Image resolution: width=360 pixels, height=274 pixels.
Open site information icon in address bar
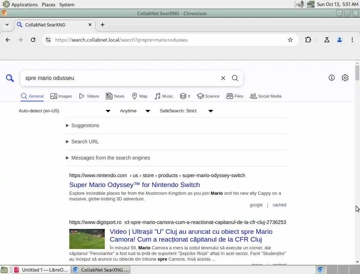pyautogui.click(x=48, y=40)
